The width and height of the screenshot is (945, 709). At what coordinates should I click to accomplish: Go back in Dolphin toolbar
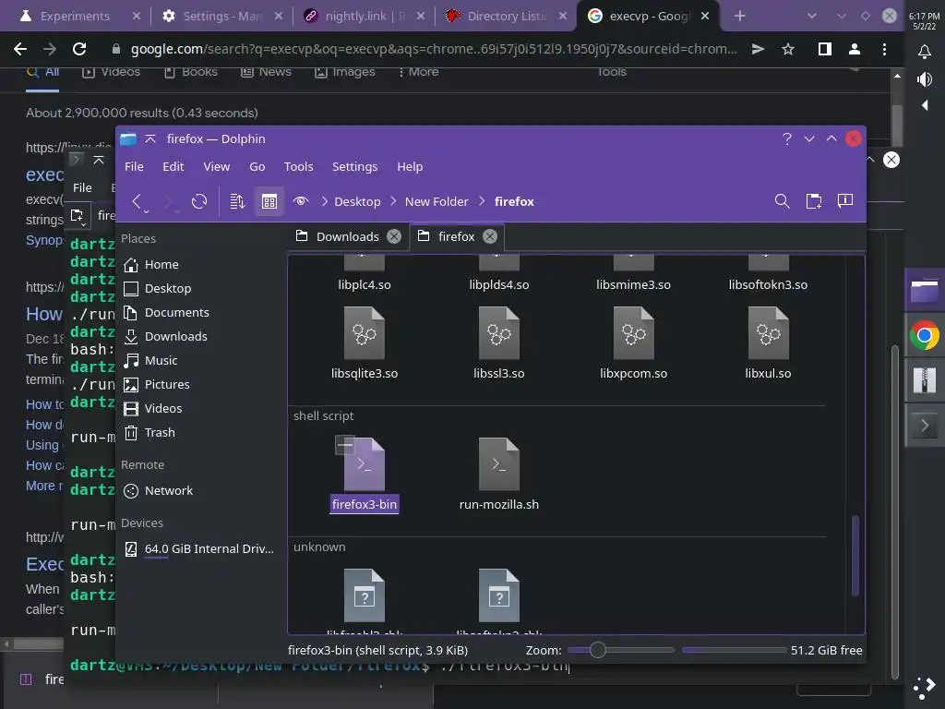click(137, 201)
